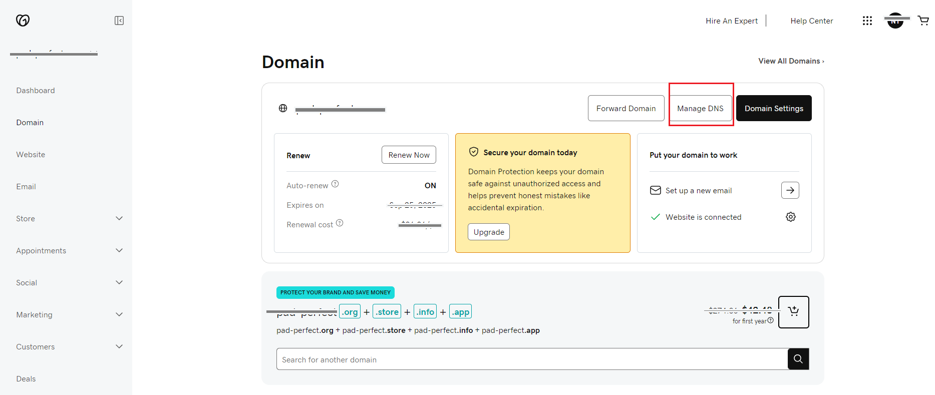This screenshot has height=395, width=935.
Task: Click arrow to set up new email
Action: click(790, 190)
